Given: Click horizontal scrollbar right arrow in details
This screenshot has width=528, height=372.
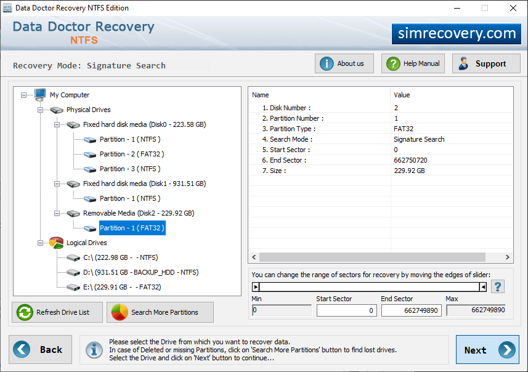Looking at the screenshot, I should [508, 257].
